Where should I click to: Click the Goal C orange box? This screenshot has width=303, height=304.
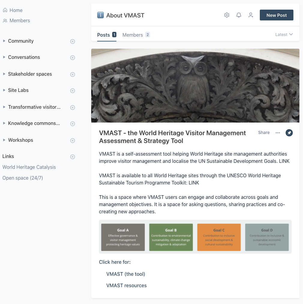[219, 237]
